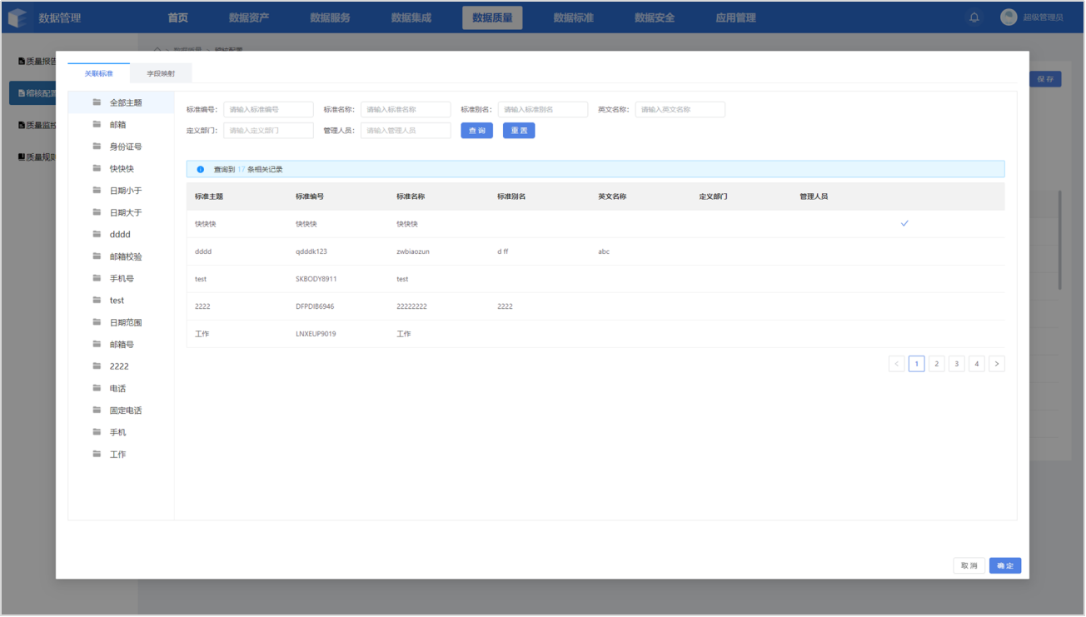Click folder icon beside 日期小于
The width and height of the screenshot is (1086, 617).
point(97,191)
